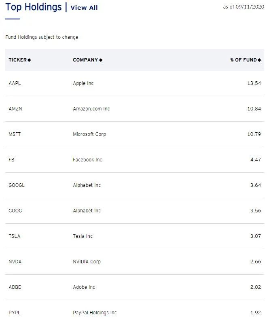Click the GOOG ticker cell
The image size is (269, 322).
15,211
